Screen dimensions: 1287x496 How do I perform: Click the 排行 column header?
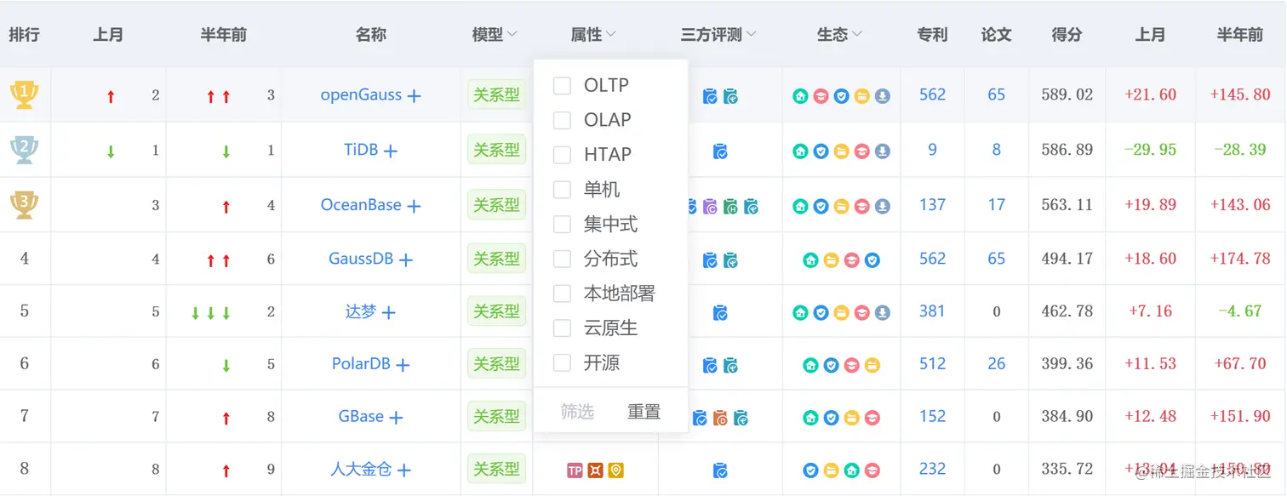[24, 35]
